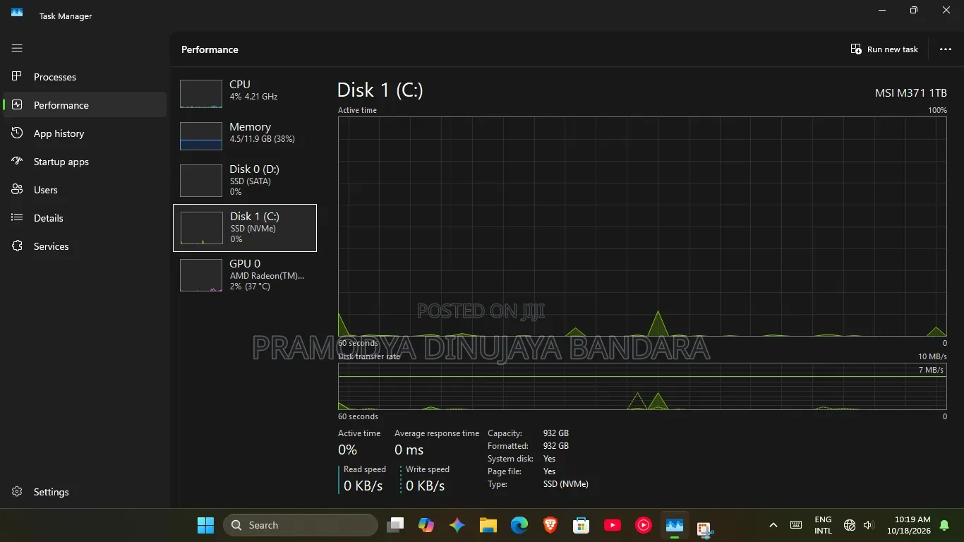Screen dimensions: 964x542
Task: Click the ENG INTL language indicator
Action: (x=823, y=525)
